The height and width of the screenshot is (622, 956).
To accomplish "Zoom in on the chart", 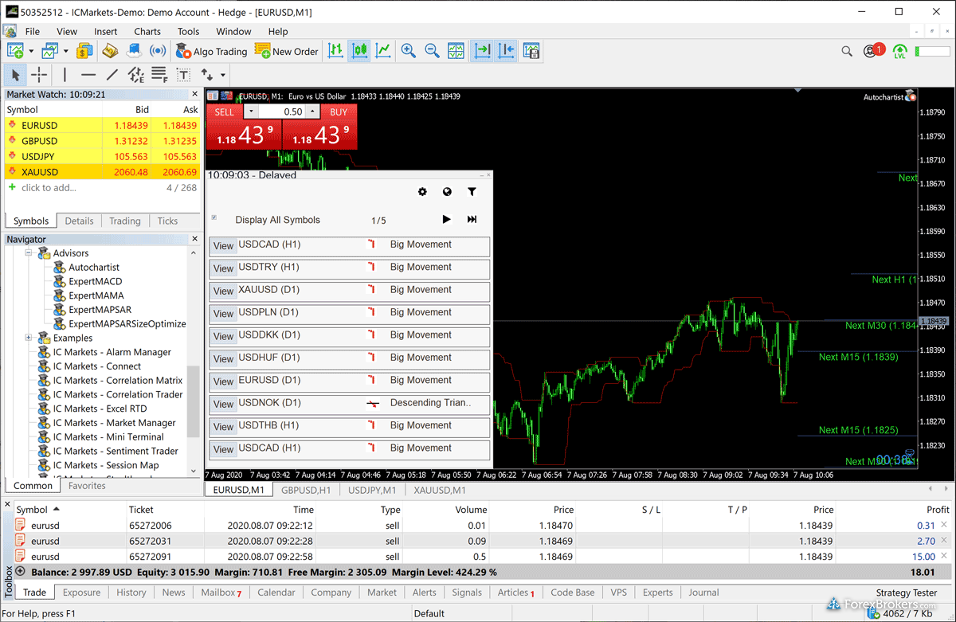I will pyautogui.click(x=409, y=51).
